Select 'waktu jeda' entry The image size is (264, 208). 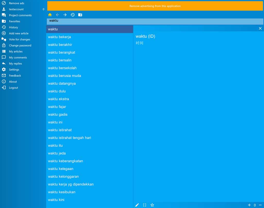(x=90, y=153)
